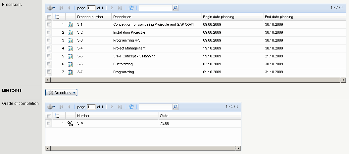The height and width of the screenshot is (154, 349).
Task: Go to the next page in Processes
Action: (112, 8)
